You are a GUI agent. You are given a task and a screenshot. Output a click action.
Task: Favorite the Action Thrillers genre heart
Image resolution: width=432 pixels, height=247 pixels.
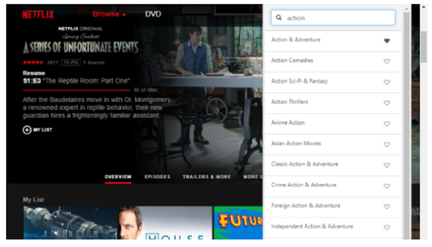point(387,103)
